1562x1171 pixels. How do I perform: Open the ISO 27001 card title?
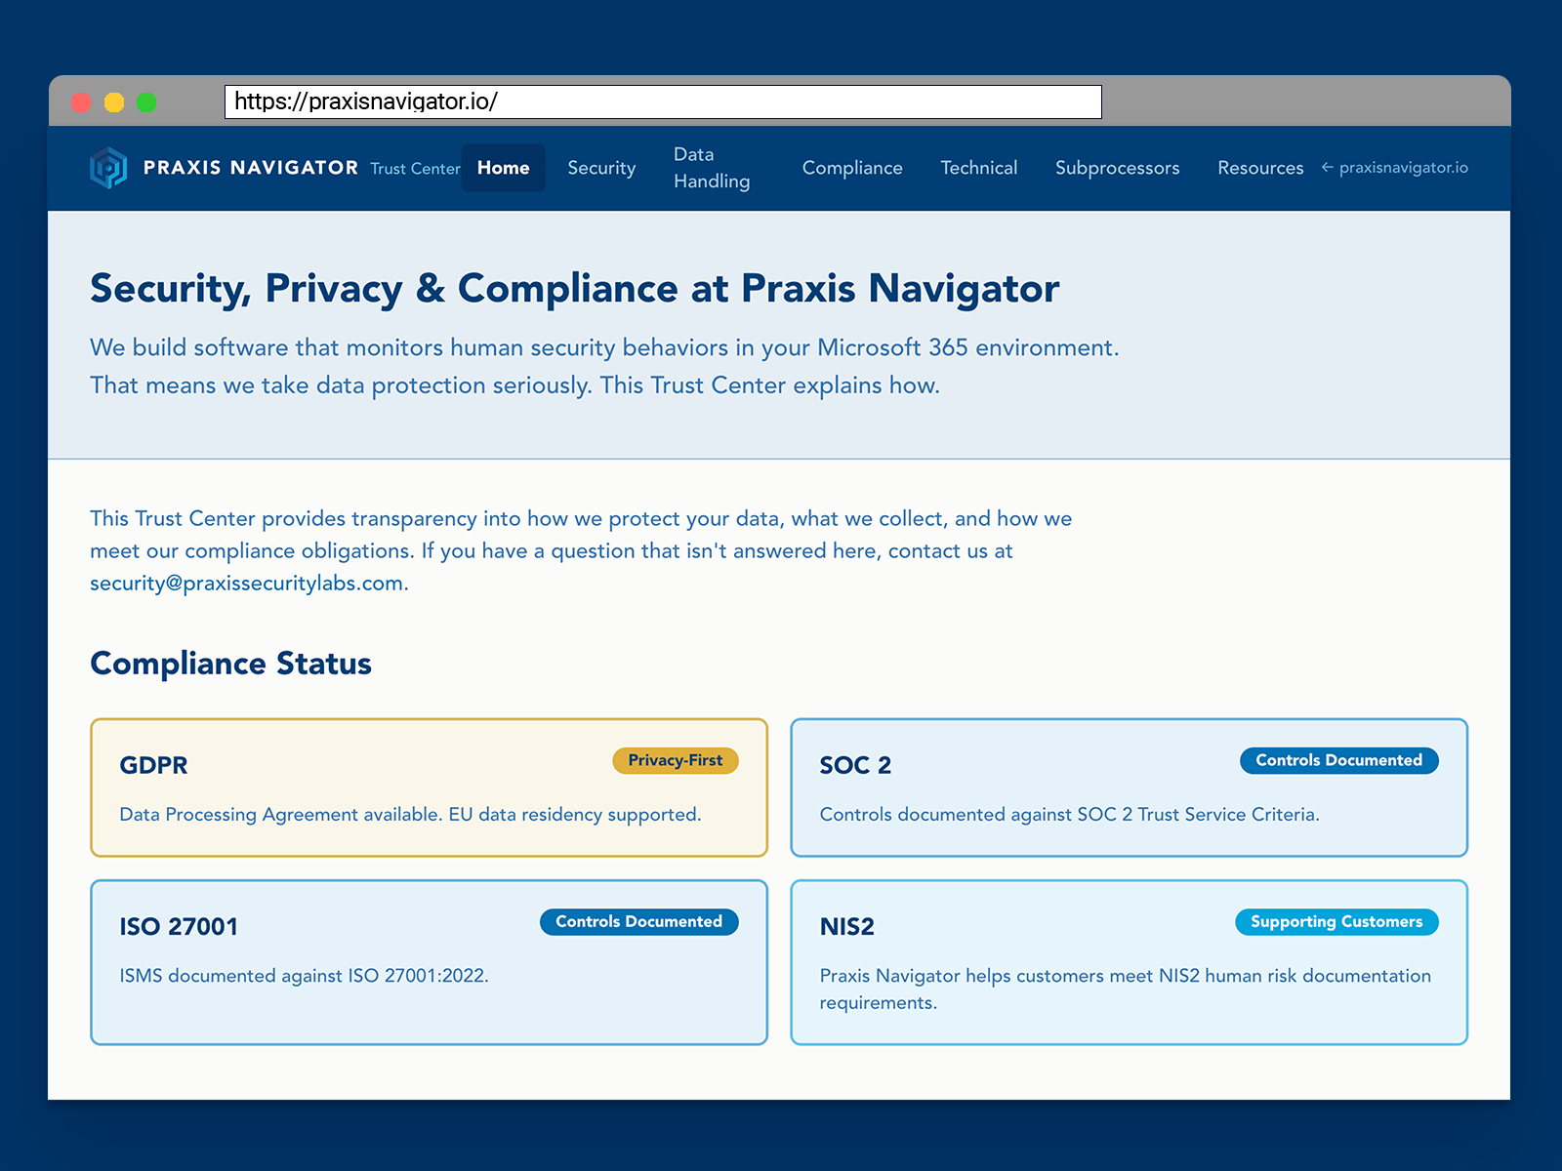click(x=179, y=926)
